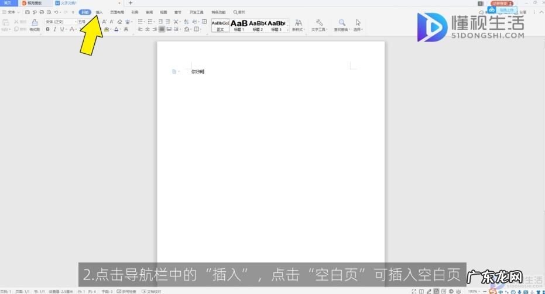545x294 pixels.
Task: Select the 正文 body style
Action: [220, 26]
